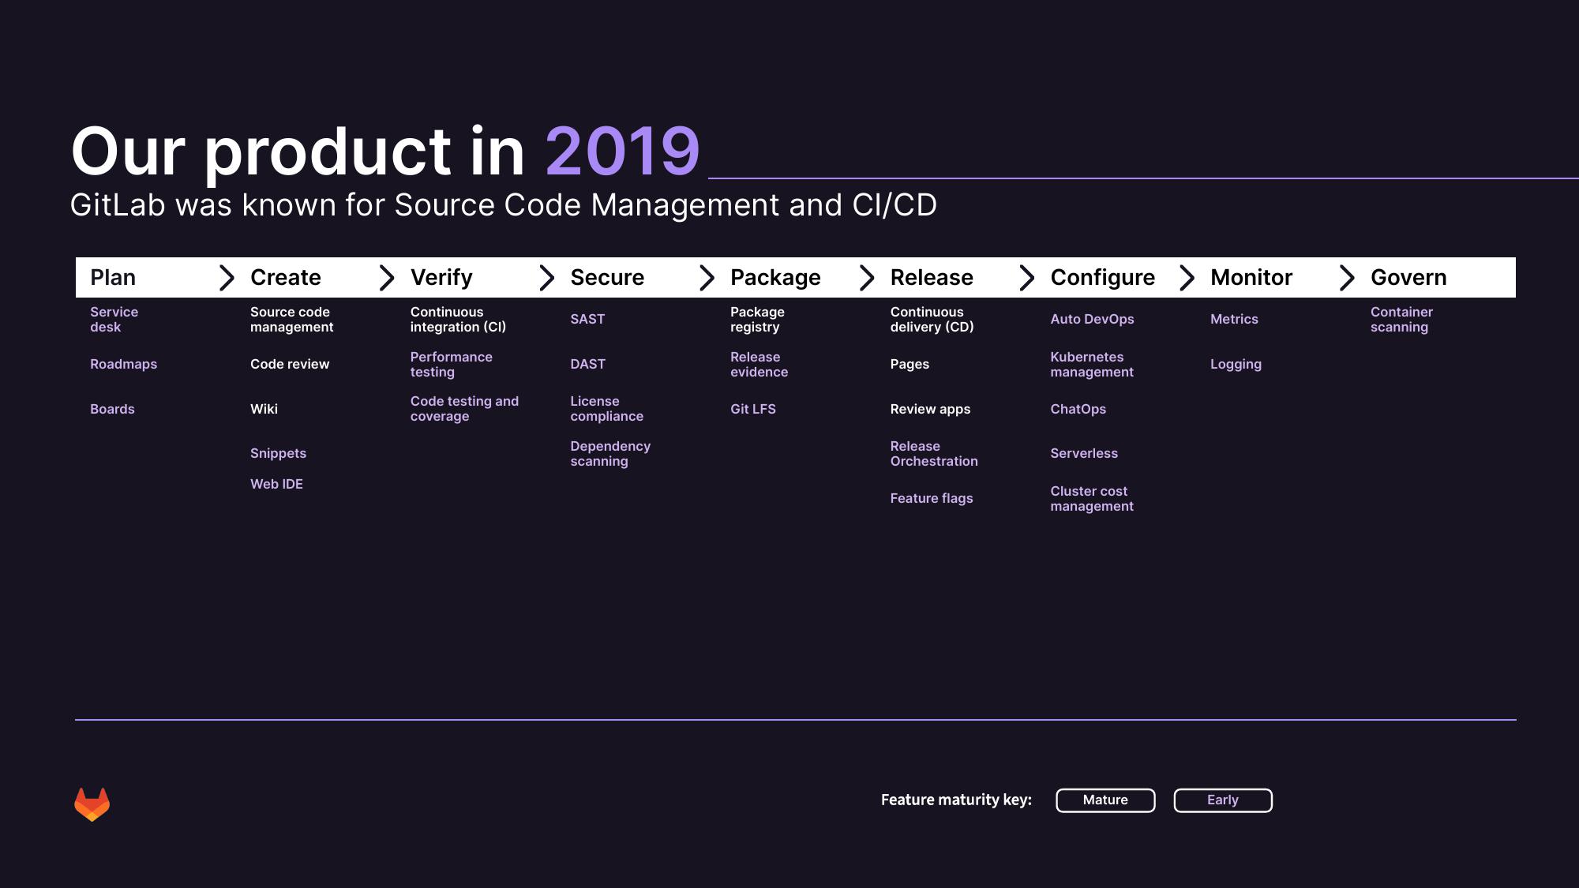
Task: Click the Plan stage menu item
Action: [113, 276]
